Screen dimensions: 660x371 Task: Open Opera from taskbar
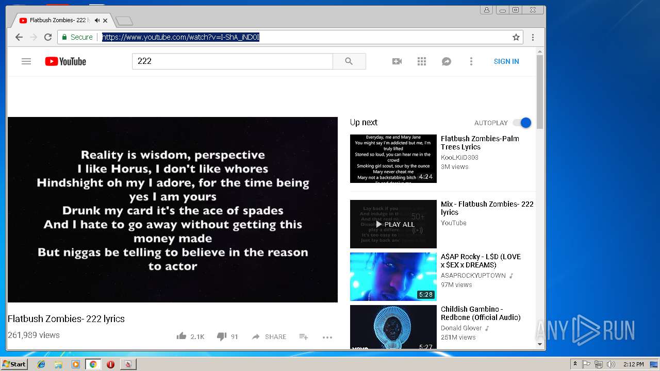[x=110, y=364]
